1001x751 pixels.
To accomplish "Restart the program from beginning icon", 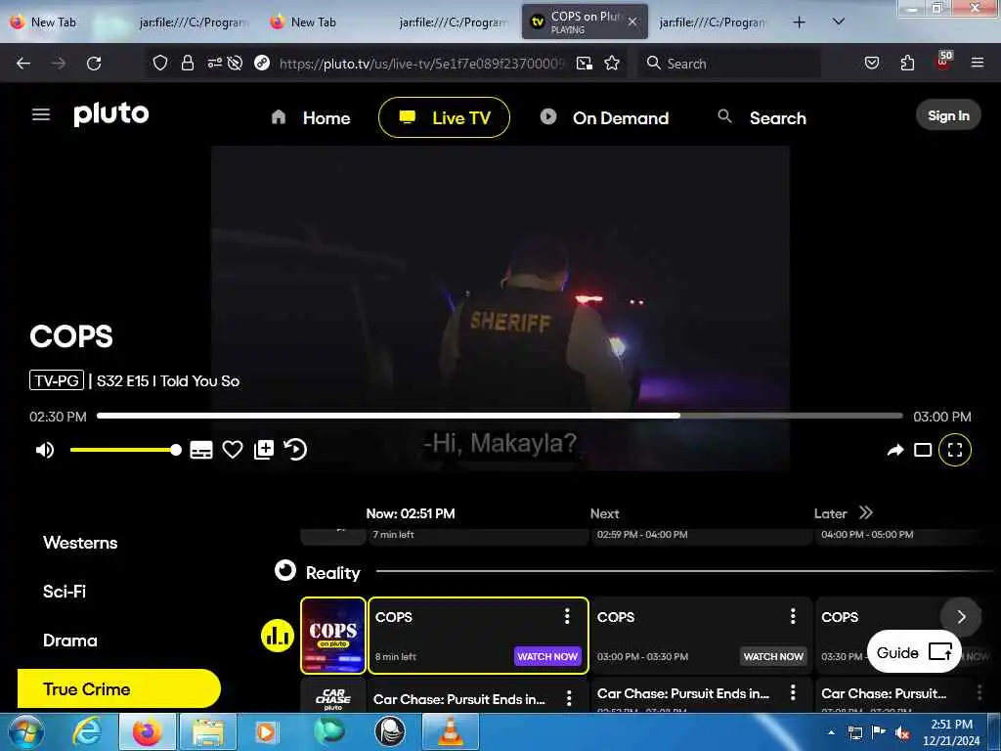I will [295, 450].
